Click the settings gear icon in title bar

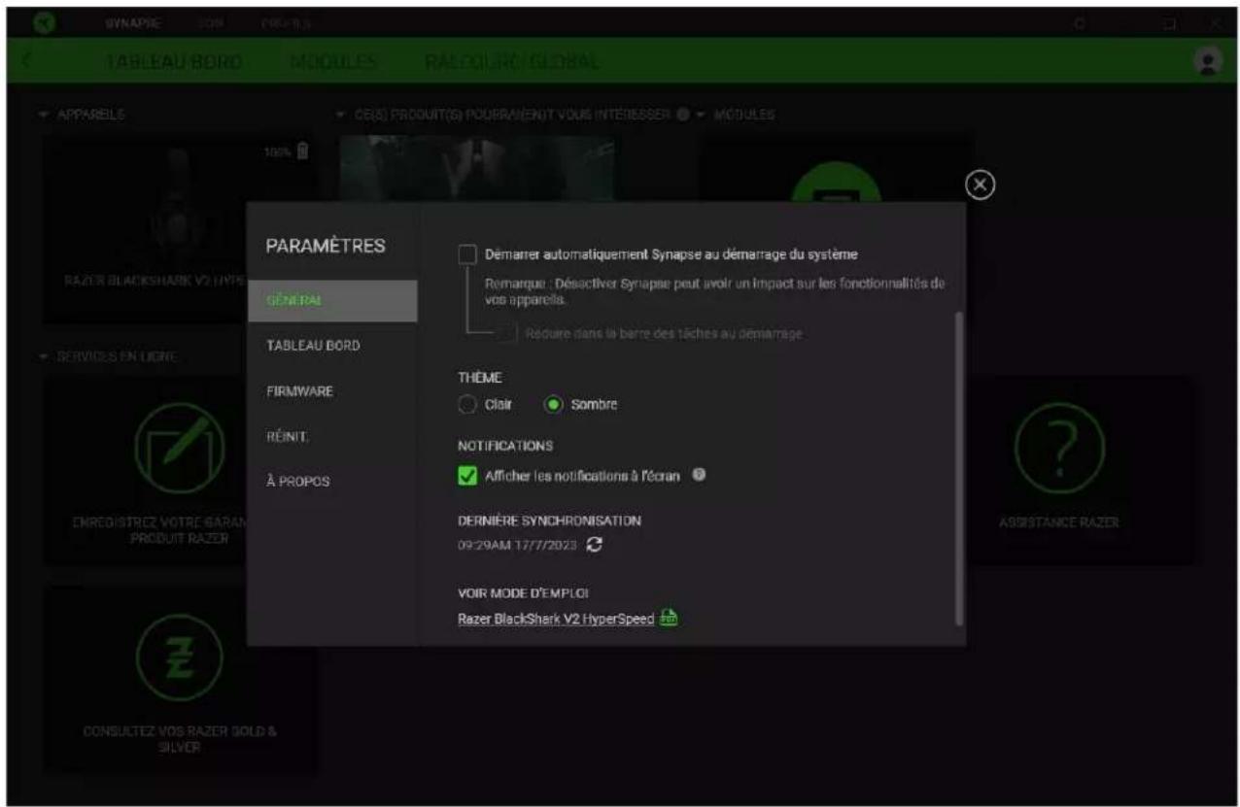point(1079,21)
